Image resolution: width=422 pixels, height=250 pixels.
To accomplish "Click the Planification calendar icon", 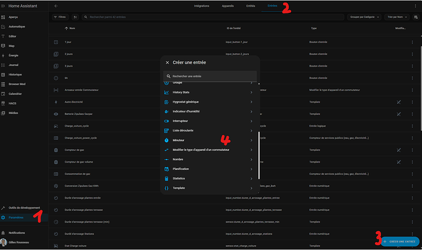I will (166, 169).
